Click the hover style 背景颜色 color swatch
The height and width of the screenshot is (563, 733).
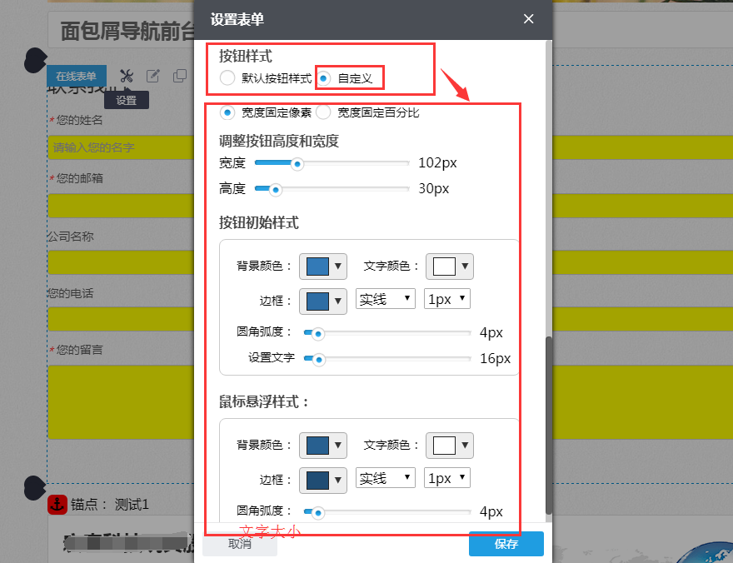click(317, 445)
